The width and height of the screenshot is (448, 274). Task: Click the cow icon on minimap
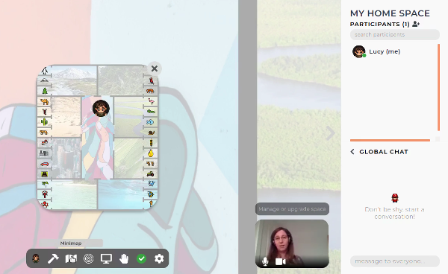150,164
